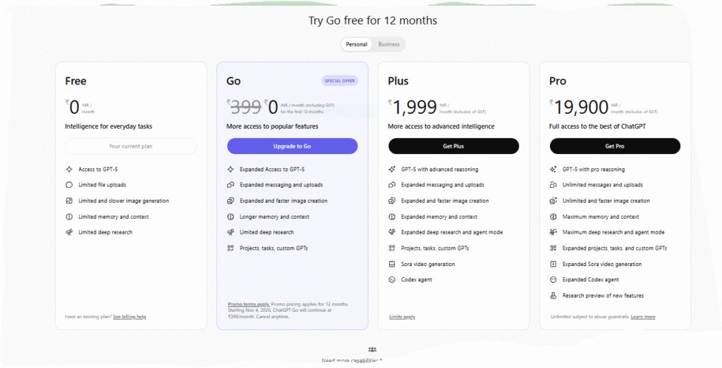Open the Promo terms apply link
This screenshot has height=368, width=722.
pos(248,304)
